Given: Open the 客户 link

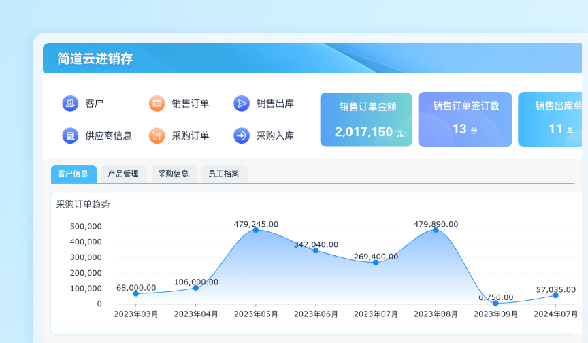Looking at the screenshot, I should point(94,103).
